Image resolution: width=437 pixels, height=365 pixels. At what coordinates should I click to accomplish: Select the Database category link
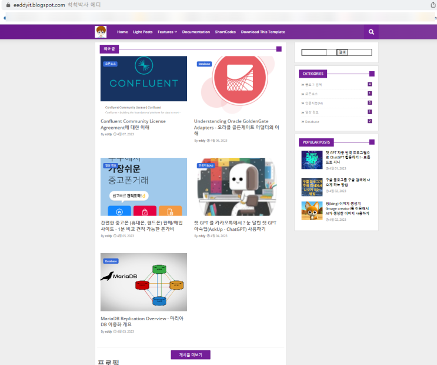point(312,122)
